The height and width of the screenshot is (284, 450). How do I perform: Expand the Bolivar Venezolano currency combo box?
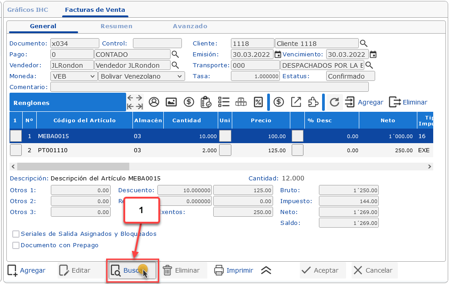pyautogui.click(x=141, y=76)
